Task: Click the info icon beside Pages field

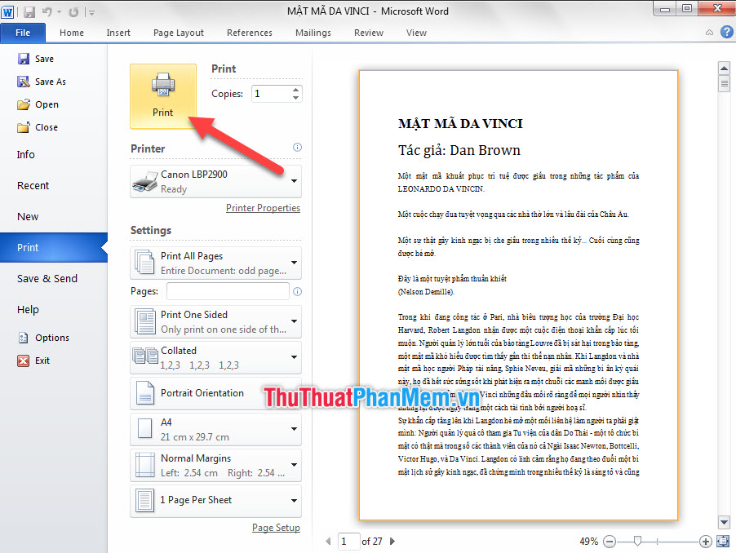Action: tap(297, 291)
